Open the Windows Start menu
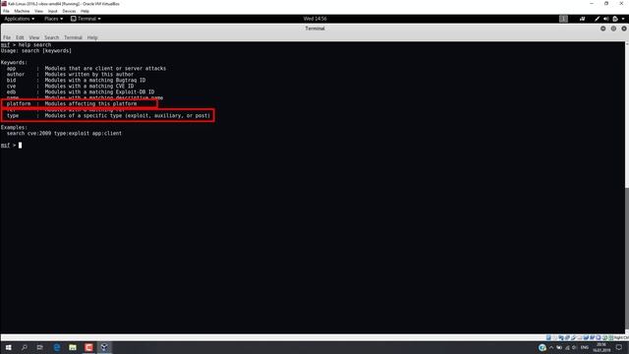Image resolution: width=629 pixels, height=354 pixels. [8, 347]
